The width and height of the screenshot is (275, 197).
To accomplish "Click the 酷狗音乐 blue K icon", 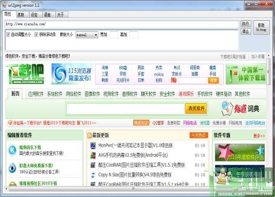I will click(12, 150).
